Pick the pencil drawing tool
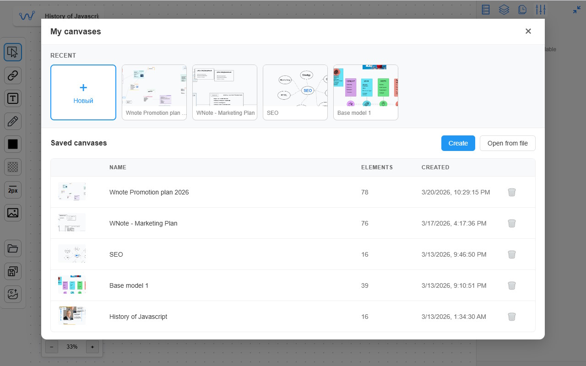Image resolution: width=586 pixels, height=366 pixels. [x=13, y=121]
